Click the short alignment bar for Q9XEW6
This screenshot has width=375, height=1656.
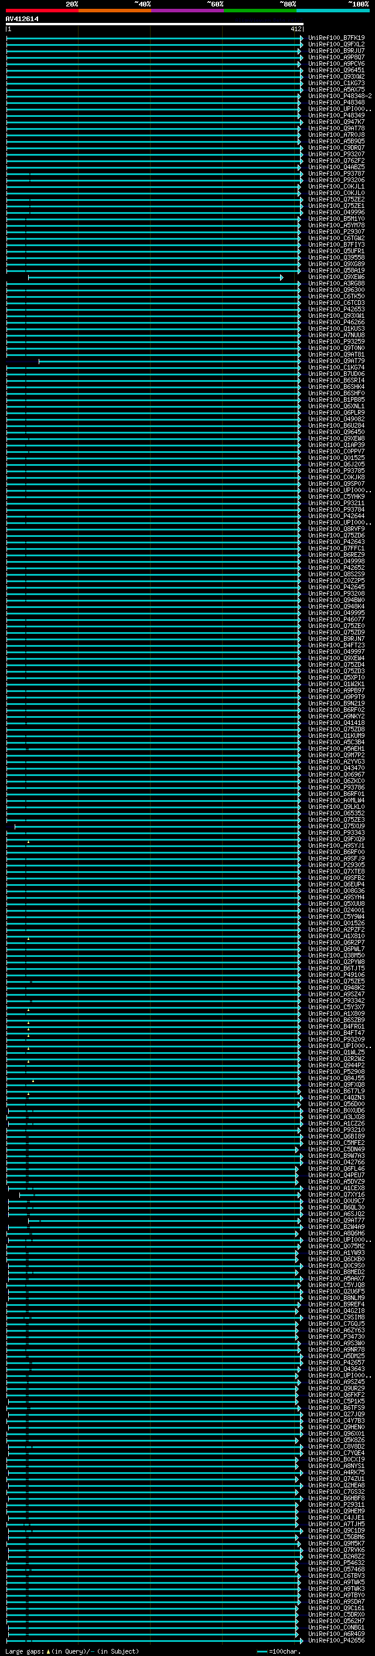click(x=155, y=278)
